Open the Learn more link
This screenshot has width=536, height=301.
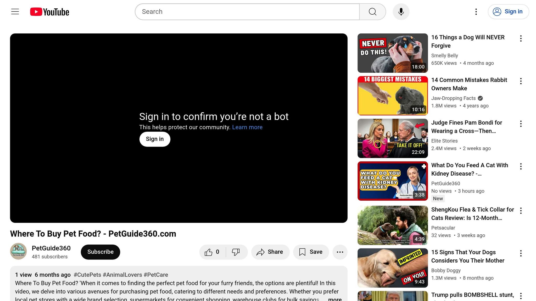tap(247, 127)
